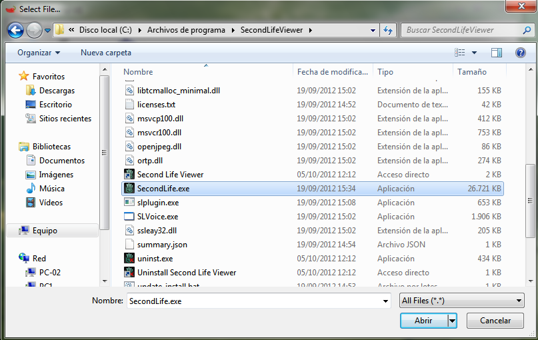The width and height of the screenshot is (538, 340).
Task: Open the Organizar menu
Action: [x=39, y=53]
